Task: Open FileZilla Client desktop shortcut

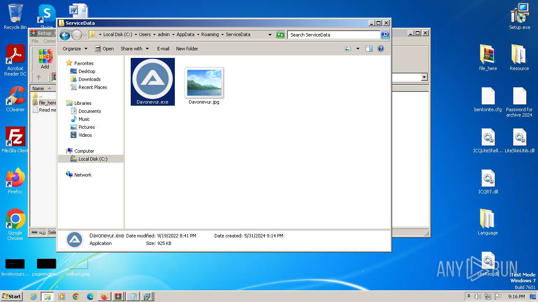Action: tap(15, 140)
